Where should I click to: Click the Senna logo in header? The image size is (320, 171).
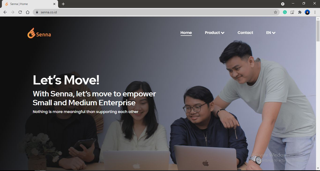click(x=39, y=33)
